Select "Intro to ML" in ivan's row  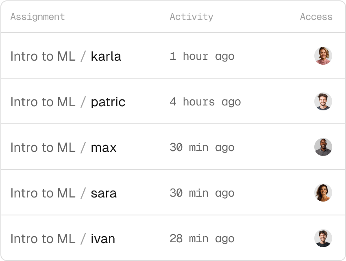coord(43,239)
